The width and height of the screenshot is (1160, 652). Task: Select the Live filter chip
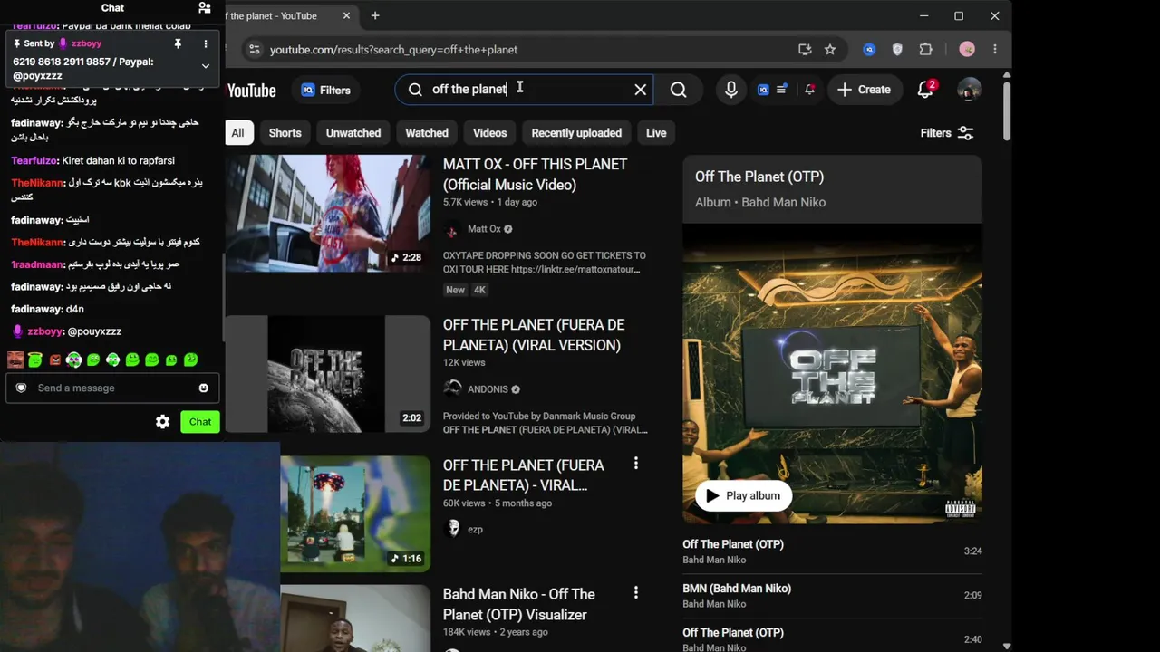[656, 133]
